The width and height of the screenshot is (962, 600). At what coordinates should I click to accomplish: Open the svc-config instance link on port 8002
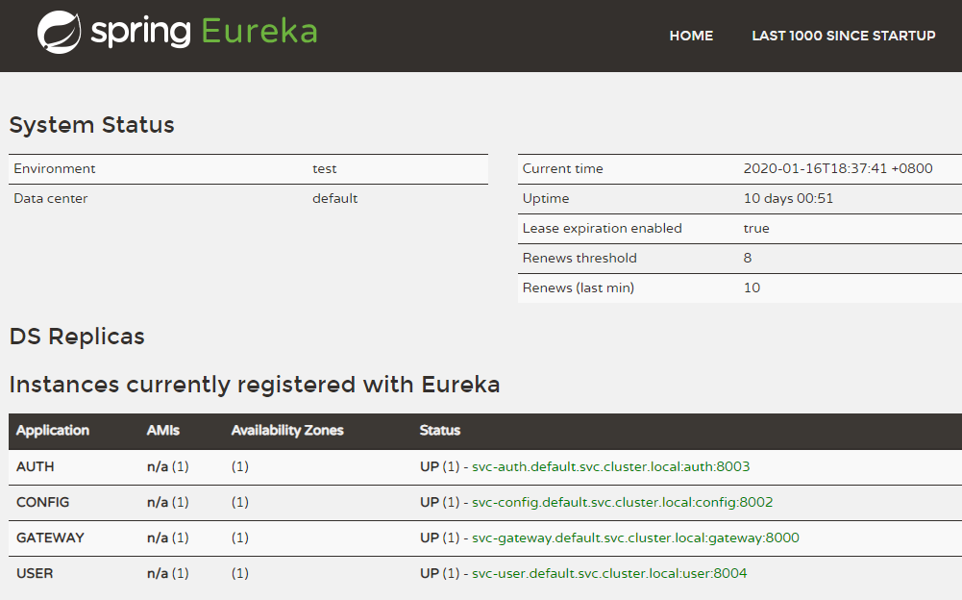[622, 502]
